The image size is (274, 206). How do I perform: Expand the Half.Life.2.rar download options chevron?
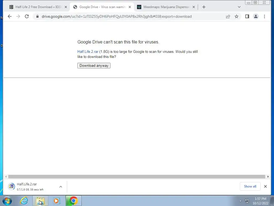[x=61, y=187]
